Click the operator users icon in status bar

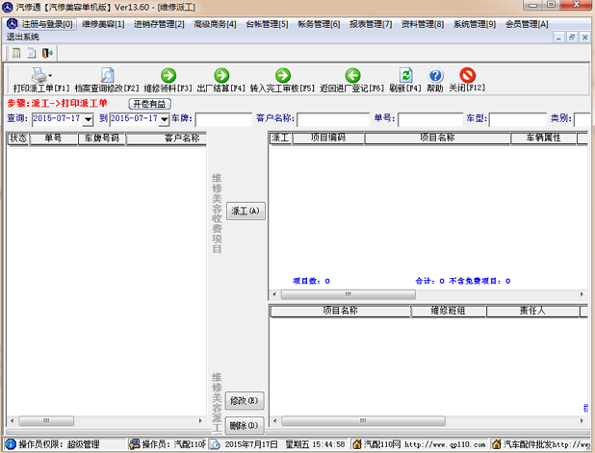pos(135,444)
